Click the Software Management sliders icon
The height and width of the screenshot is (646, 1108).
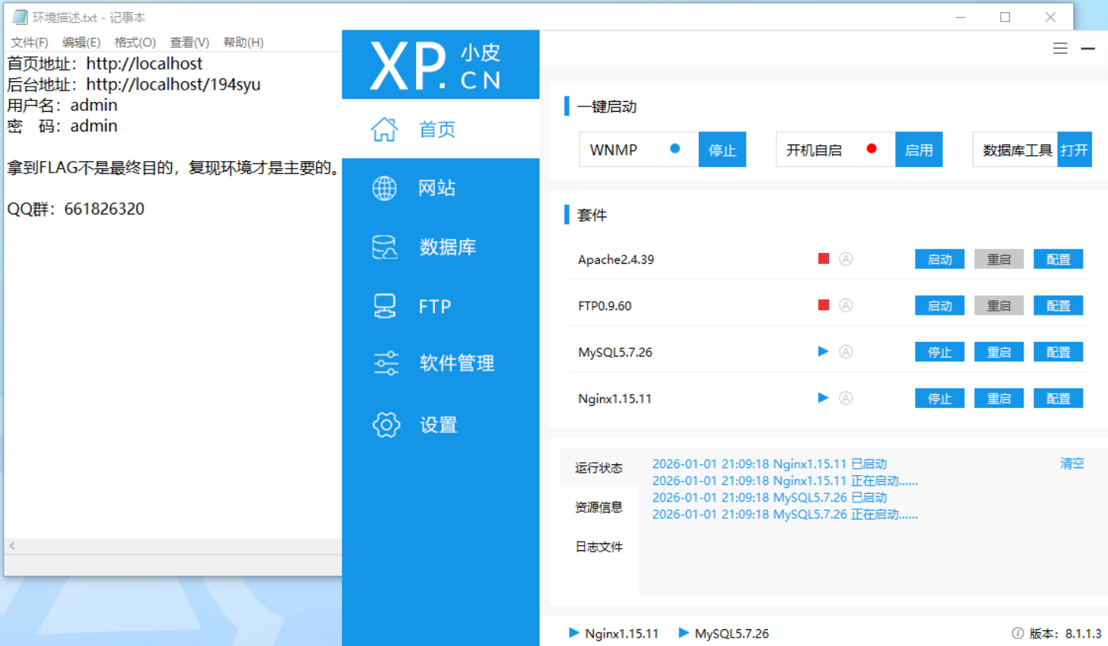(x=386, y=363)
